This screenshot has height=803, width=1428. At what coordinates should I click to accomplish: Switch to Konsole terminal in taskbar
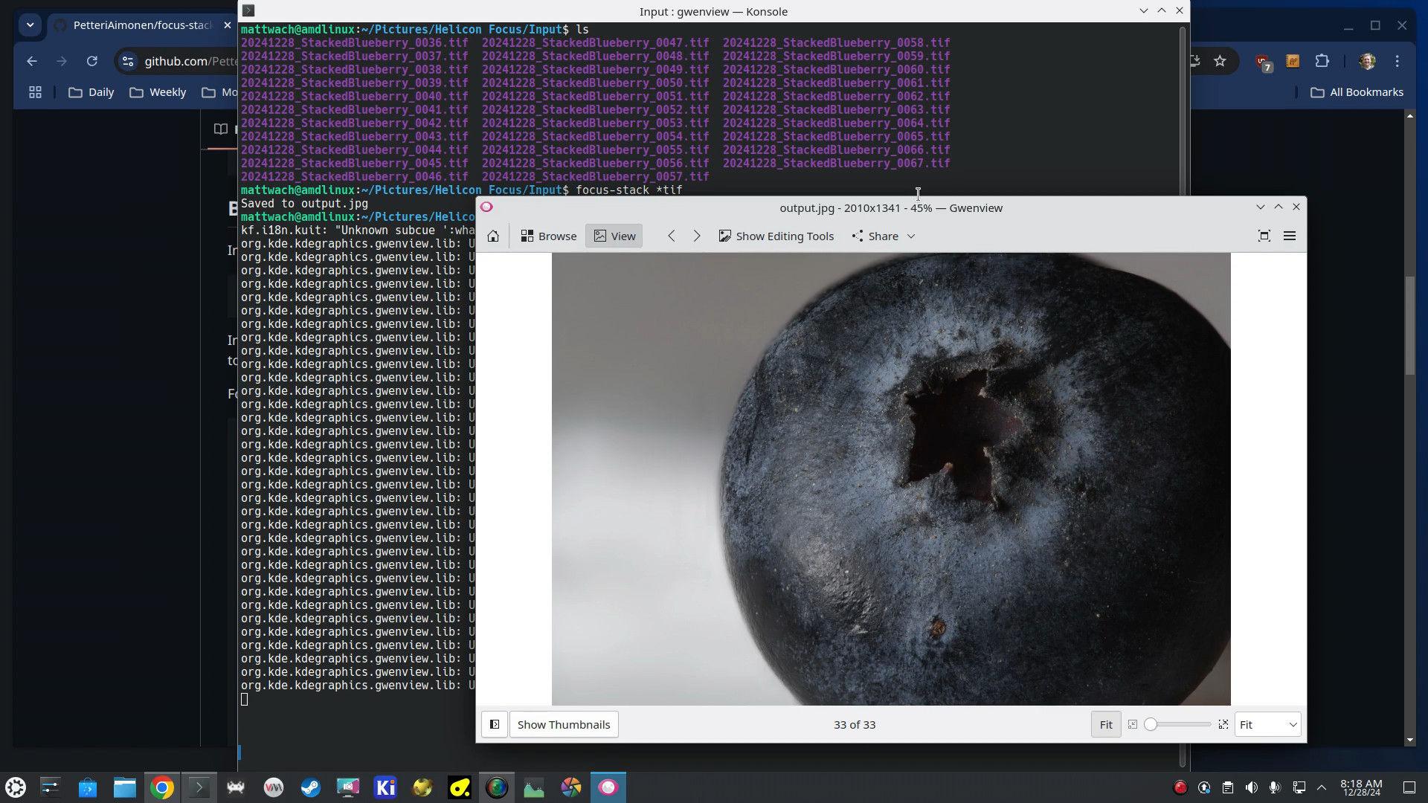pos(199,787)
